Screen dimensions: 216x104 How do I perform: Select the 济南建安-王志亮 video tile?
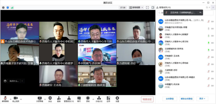click(58, 76)
